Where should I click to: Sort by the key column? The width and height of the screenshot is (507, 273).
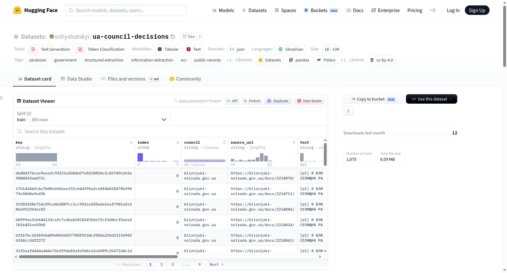(131, 142)
